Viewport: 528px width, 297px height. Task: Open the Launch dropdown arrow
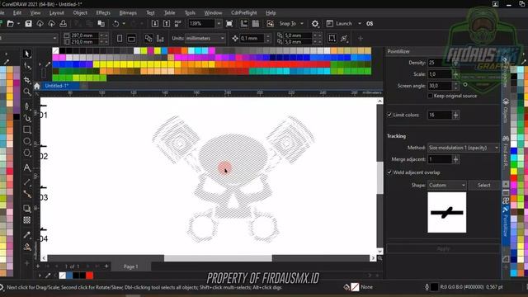(360, 24)
